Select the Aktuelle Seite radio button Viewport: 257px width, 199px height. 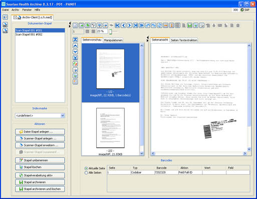tap(86, 168)
